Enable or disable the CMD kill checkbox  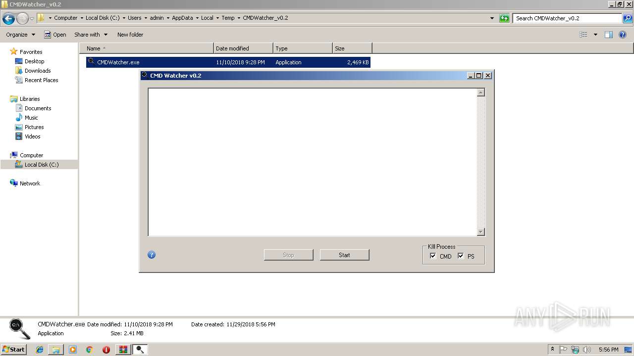coord(433,256)
